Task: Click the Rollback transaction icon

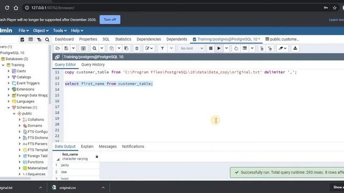Action: pyautogui.click(x=270, y=48)
